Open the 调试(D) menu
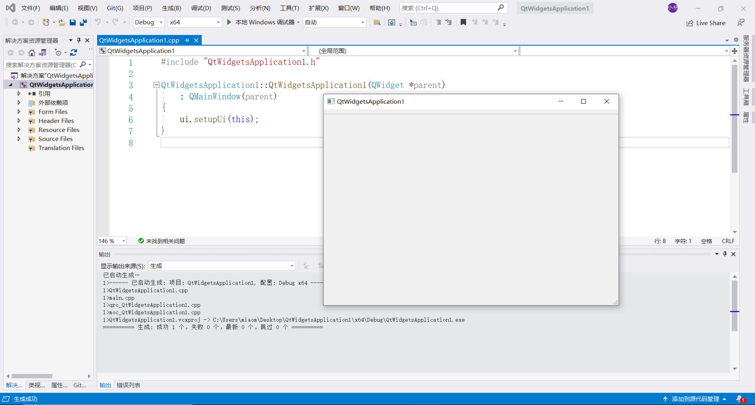 (x=201, y=8)
